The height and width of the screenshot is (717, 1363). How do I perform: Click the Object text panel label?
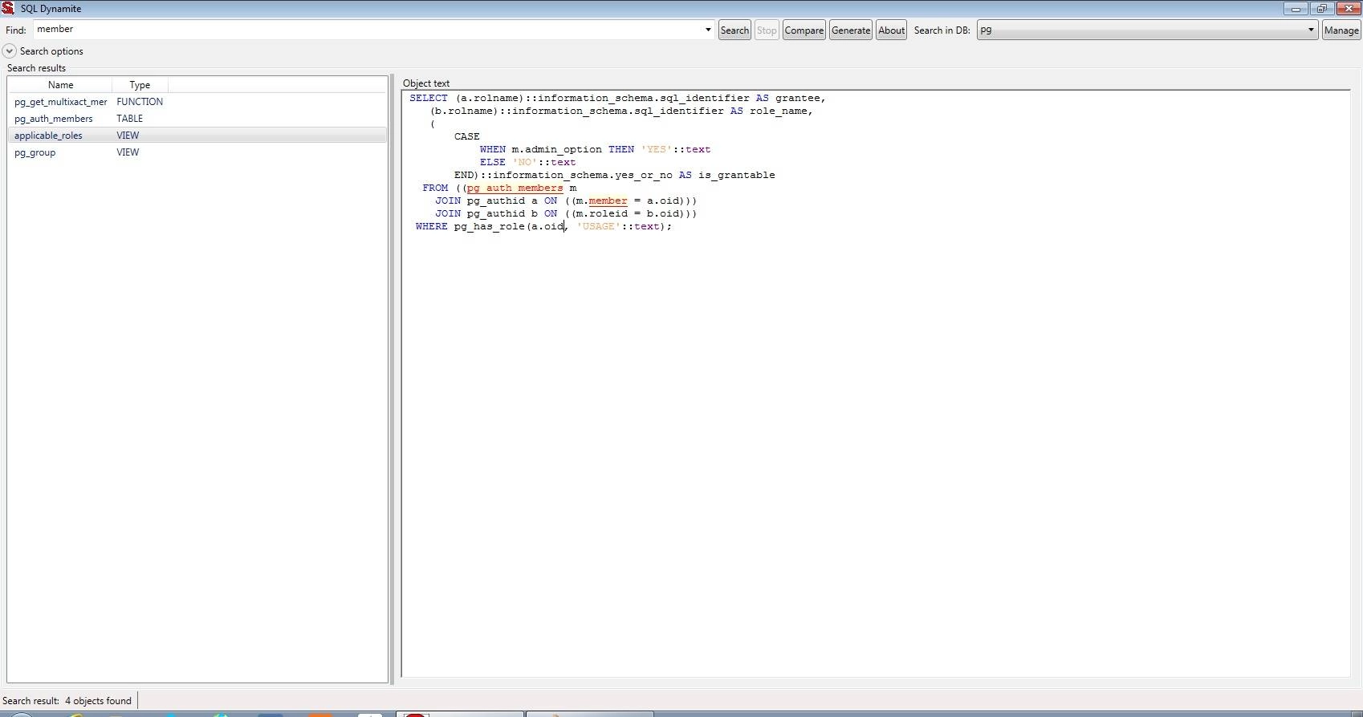[426, 83]
